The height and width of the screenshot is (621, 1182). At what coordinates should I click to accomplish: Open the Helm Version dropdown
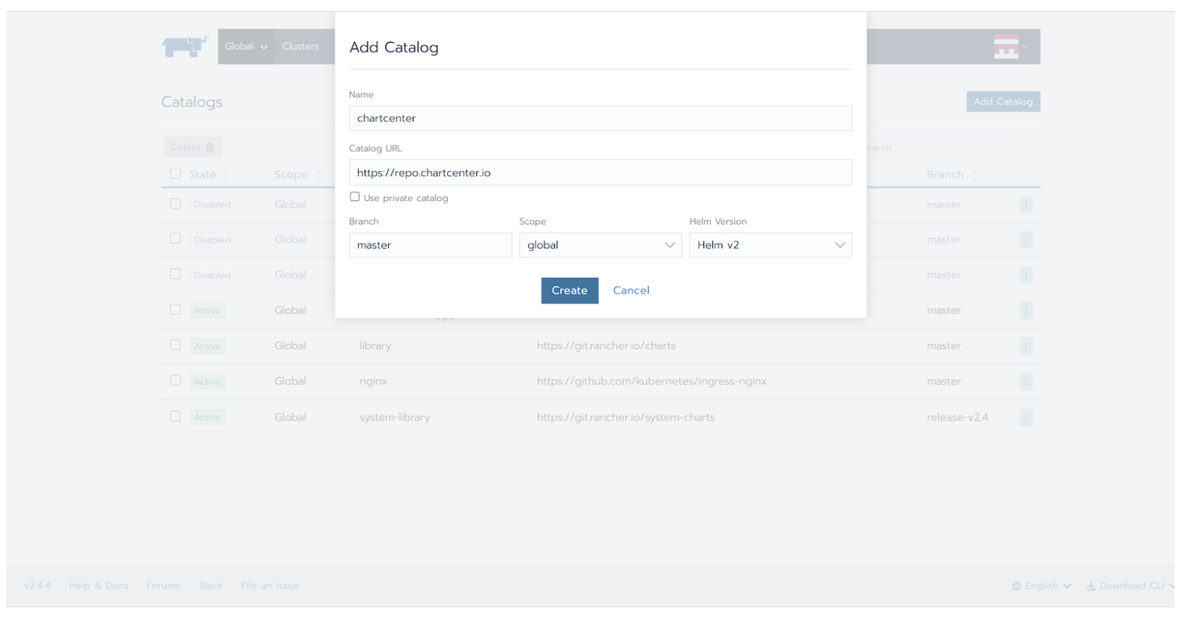(x=770, y=245)
